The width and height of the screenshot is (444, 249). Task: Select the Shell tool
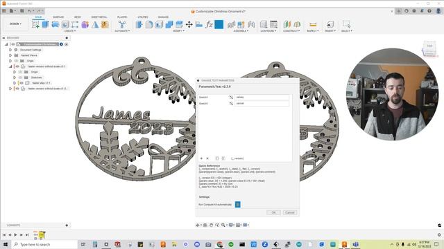[159, 25]
